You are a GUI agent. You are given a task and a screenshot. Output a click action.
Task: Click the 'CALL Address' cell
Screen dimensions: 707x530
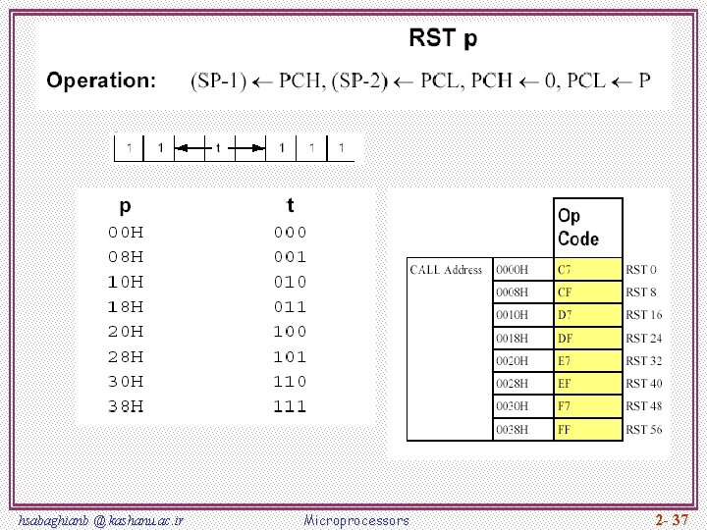pos(450,349)
